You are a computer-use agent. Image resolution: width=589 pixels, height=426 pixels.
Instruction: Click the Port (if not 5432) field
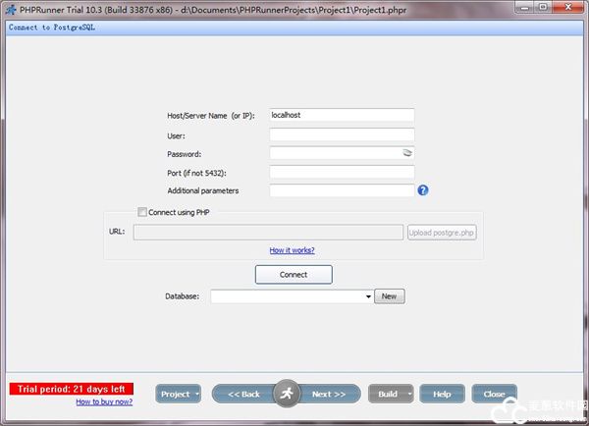pyautogui.click(x=342, y=172)
